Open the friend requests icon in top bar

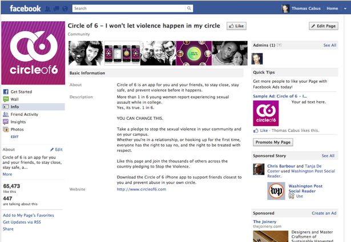47,9
